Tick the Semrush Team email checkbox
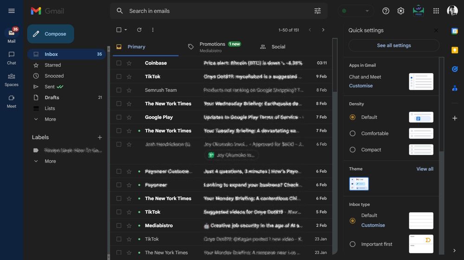Screen dimensions: 464x260 [119, 90]
